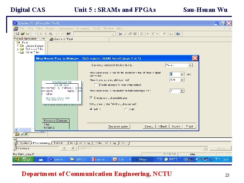Click the Windows Start button
Image resolution: width=244 pixels, height=183 pixels.
coord(23,159)
